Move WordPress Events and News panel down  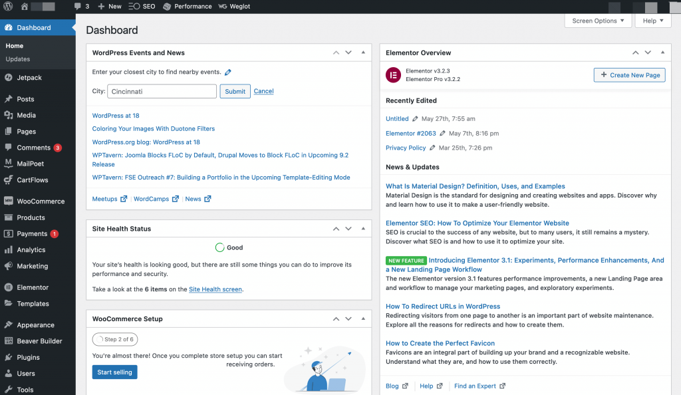[x=348, y=53]
